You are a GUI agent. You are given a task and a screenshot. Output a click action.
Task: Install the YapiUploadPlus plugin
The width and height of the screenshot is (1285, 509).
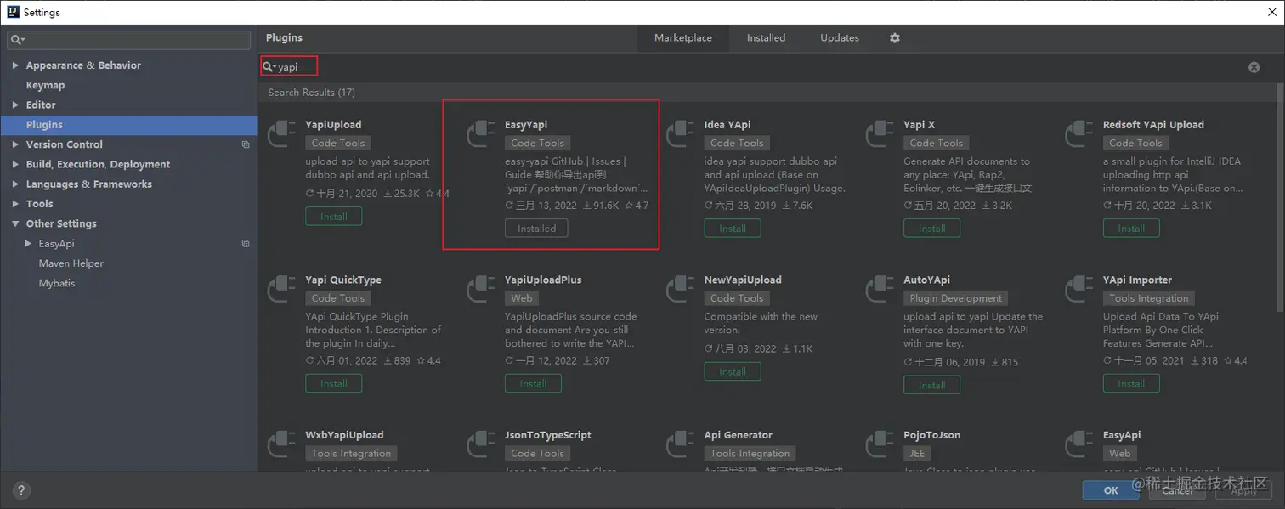(533, 384)
